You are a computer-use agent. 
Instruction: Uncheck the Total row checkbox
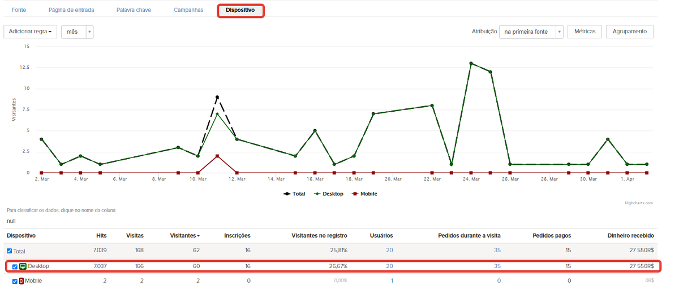[x=9, y=251]
